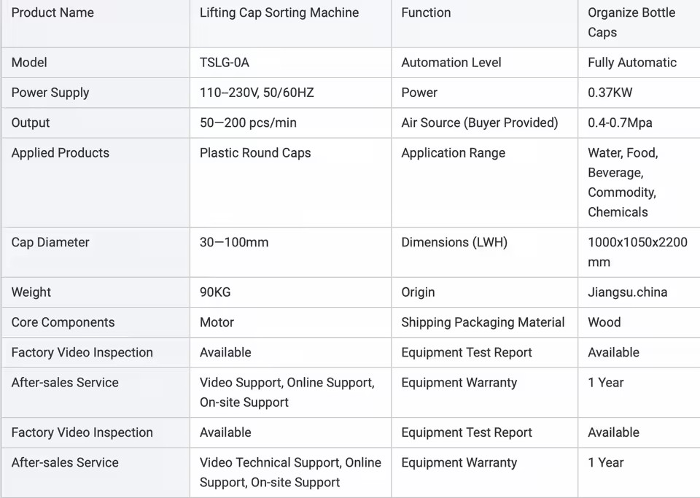Select the cap diameter value 30—100mm
Screen dimensions: 700x498
pyautogui.click(x=234, y=242)
